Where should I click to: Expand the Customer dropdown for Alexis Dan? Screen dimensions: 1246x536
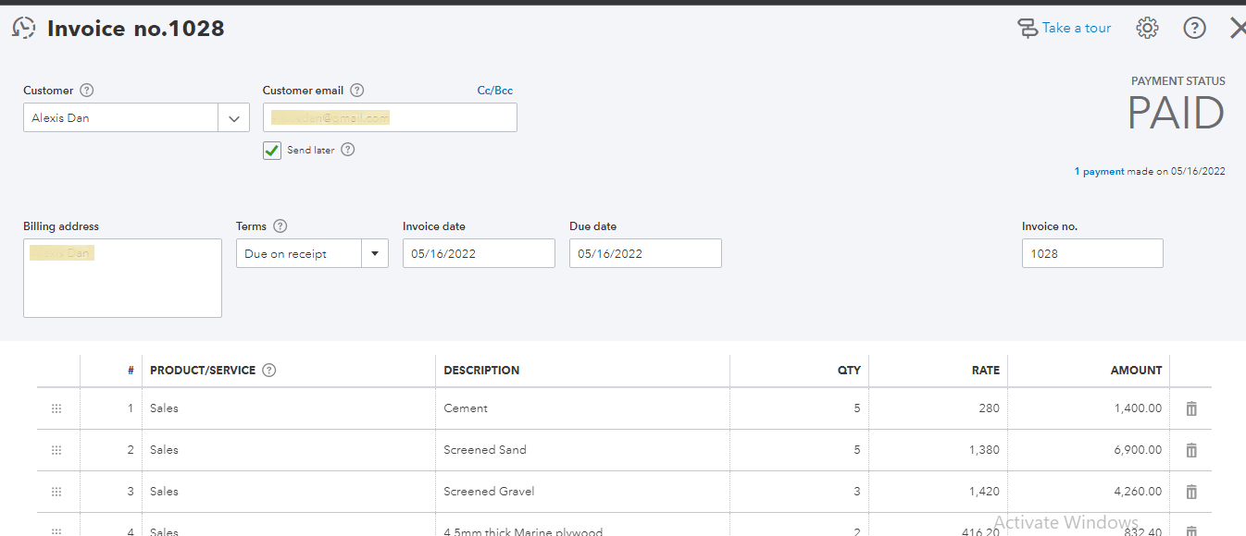coord(233,118)
